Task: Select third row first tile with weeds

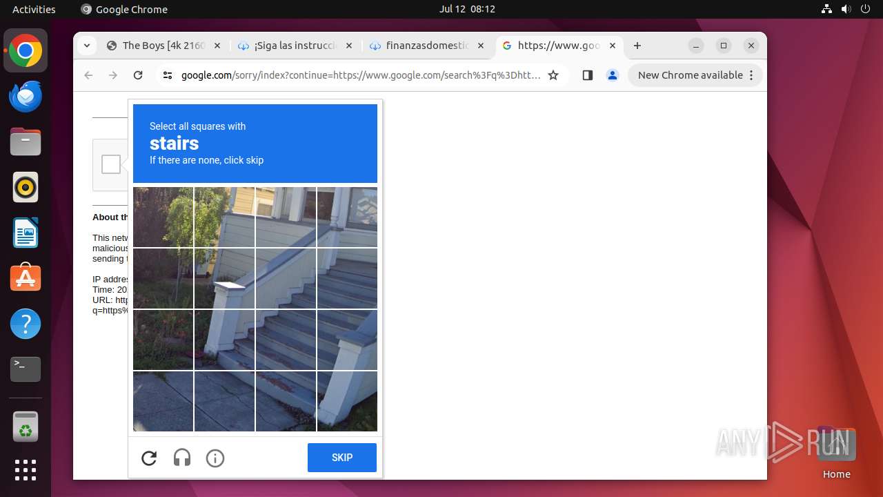Action: [x=163, y=340]
